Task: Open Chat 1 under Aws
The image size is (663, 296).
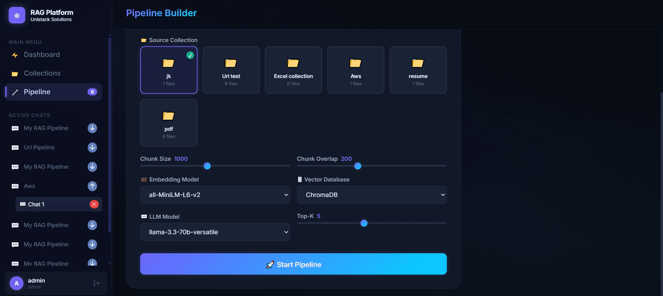Action: (x=59, y=204)
